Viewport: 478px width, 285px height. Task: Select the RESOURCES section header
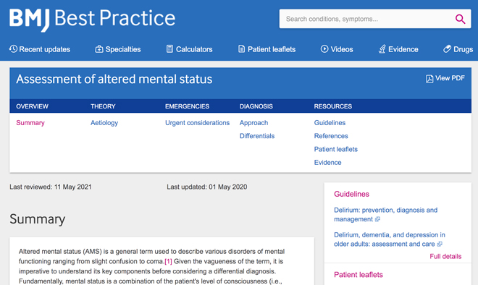click(x=333, y=106)
